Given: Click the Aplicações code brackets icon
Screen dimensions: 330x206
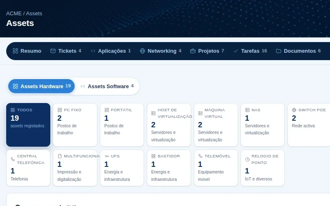Looking at the screenshot, I should [x=93, y=51].
